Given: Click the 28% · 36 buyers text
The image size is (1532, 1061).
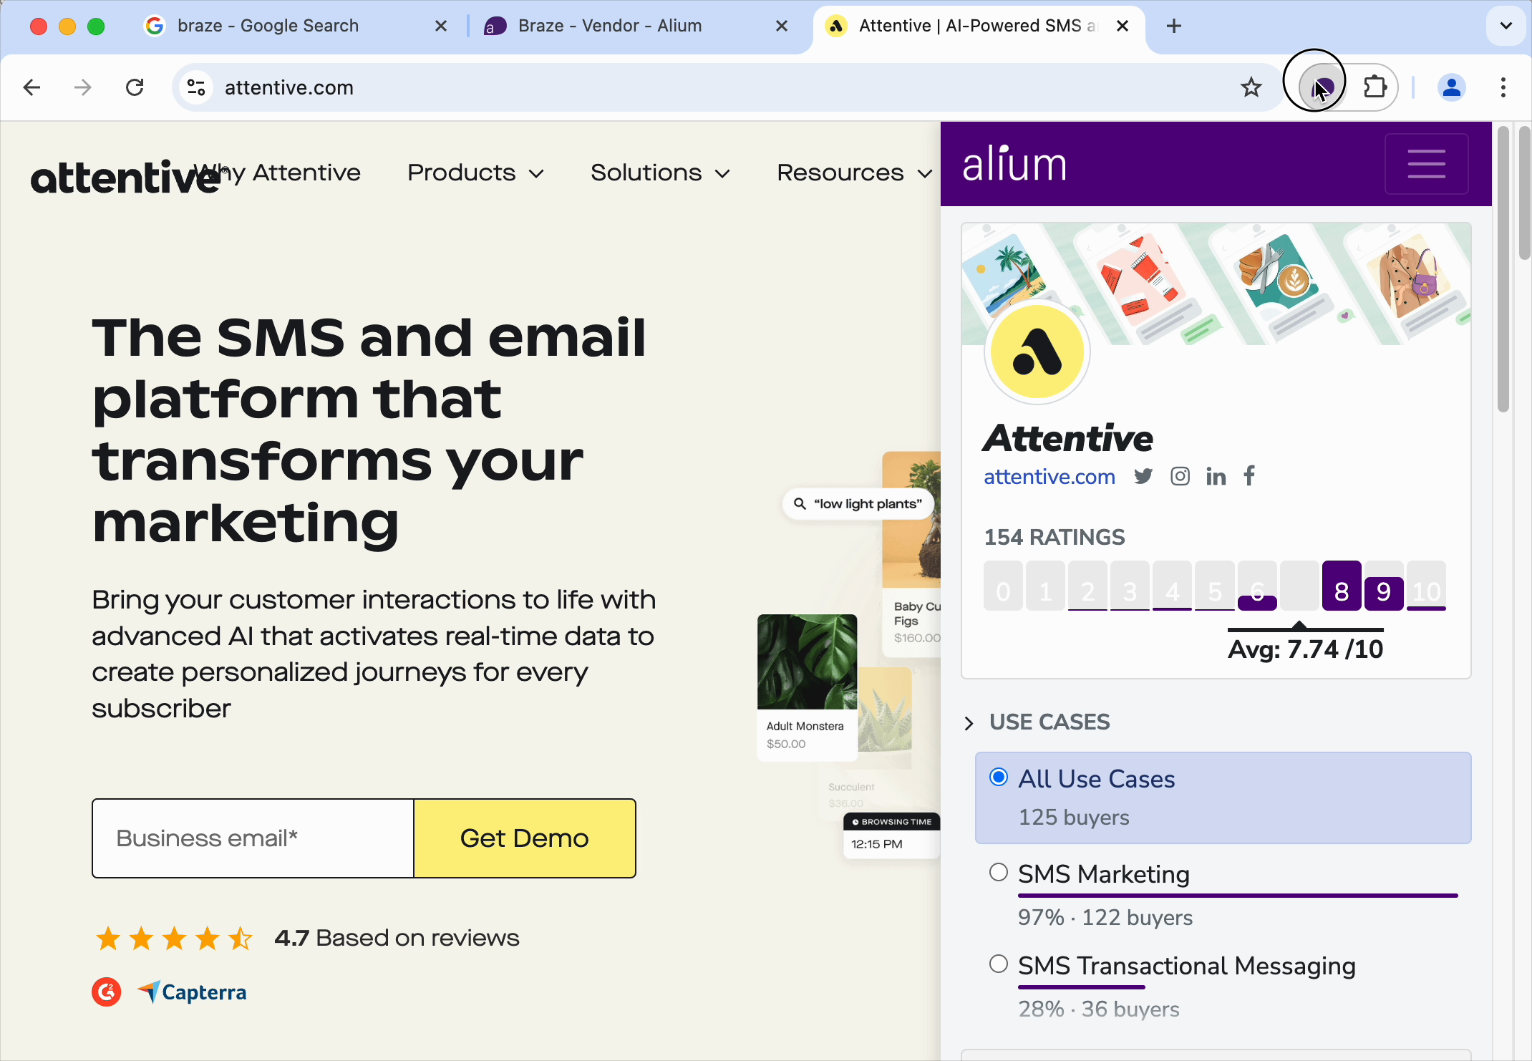Looking at the screenshot, I should click(1099, 1009).
